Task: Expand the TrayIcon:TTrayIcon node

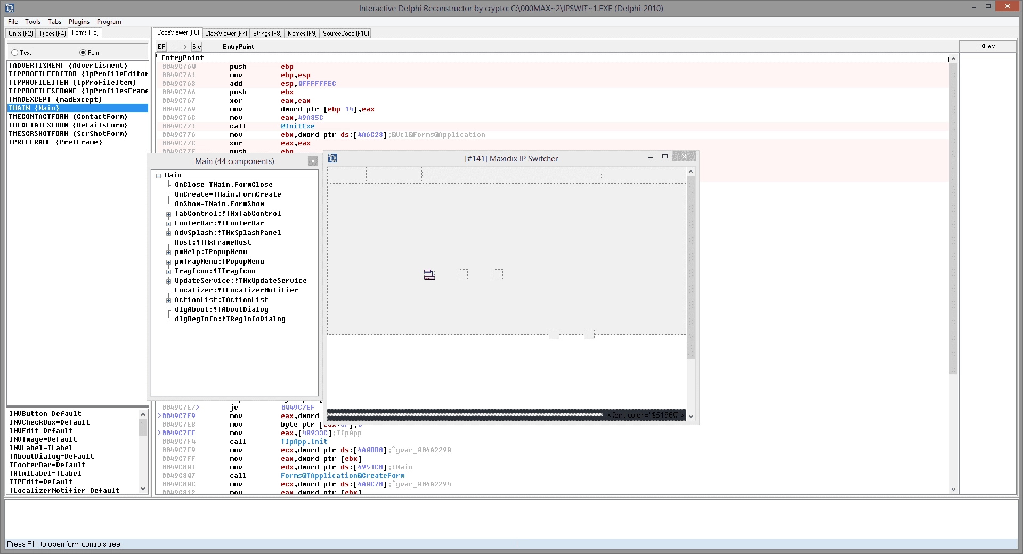Action: click(x=168, y=272)
